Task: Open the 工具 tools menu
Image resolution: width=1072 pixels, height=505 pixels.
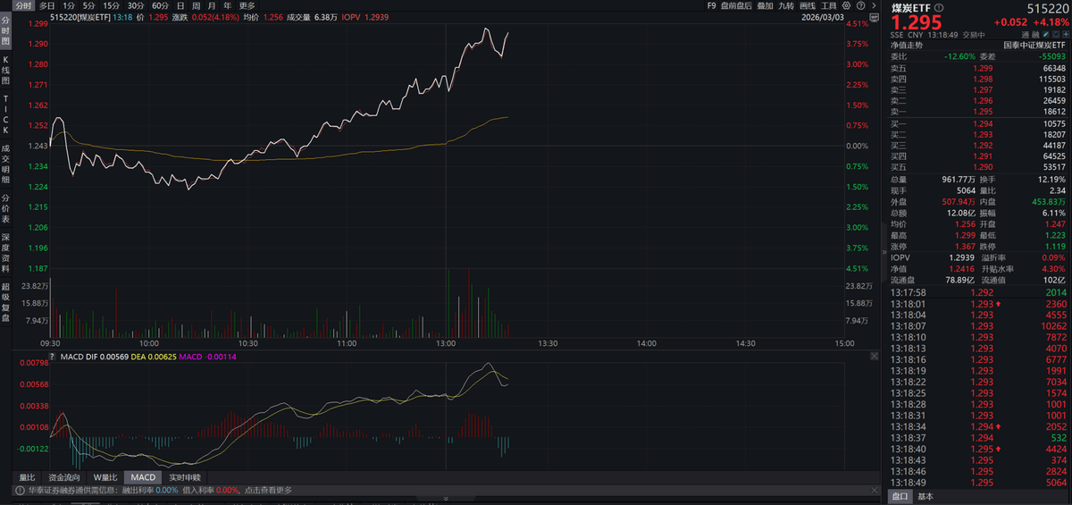Action: point(829,5)
